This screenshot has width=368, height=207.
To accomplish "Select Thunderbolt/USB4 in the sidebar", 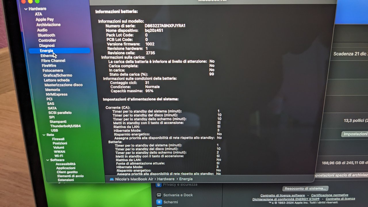I will [65, 126].
